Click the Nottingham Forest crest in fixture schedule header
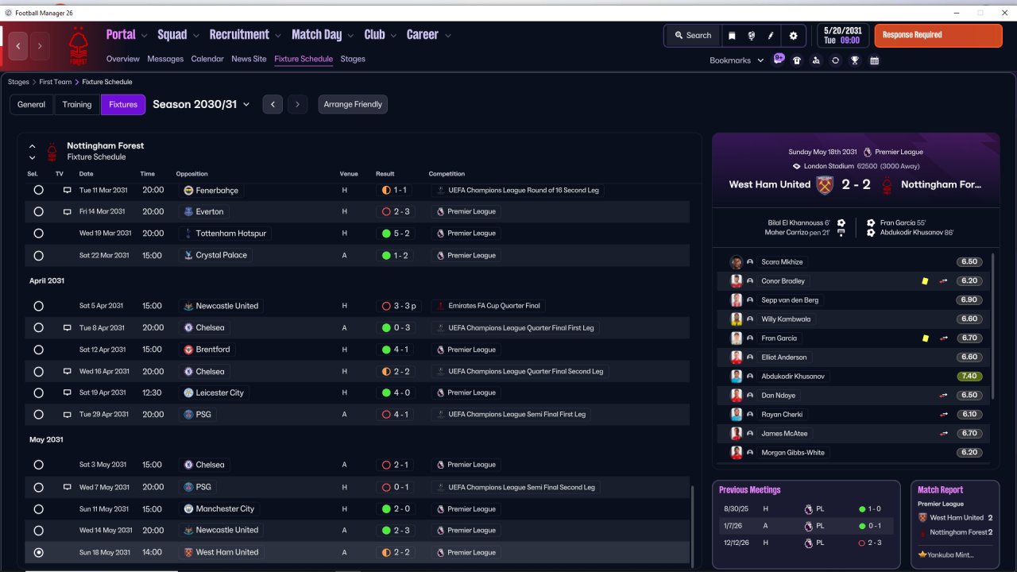1017x572 pixels. click(x=52, y=151)
